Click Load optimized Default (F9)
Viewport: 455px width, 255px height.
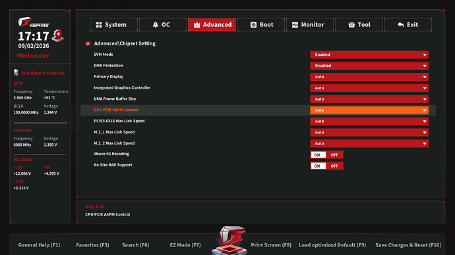pyautogui.click(x=332, y=245)
